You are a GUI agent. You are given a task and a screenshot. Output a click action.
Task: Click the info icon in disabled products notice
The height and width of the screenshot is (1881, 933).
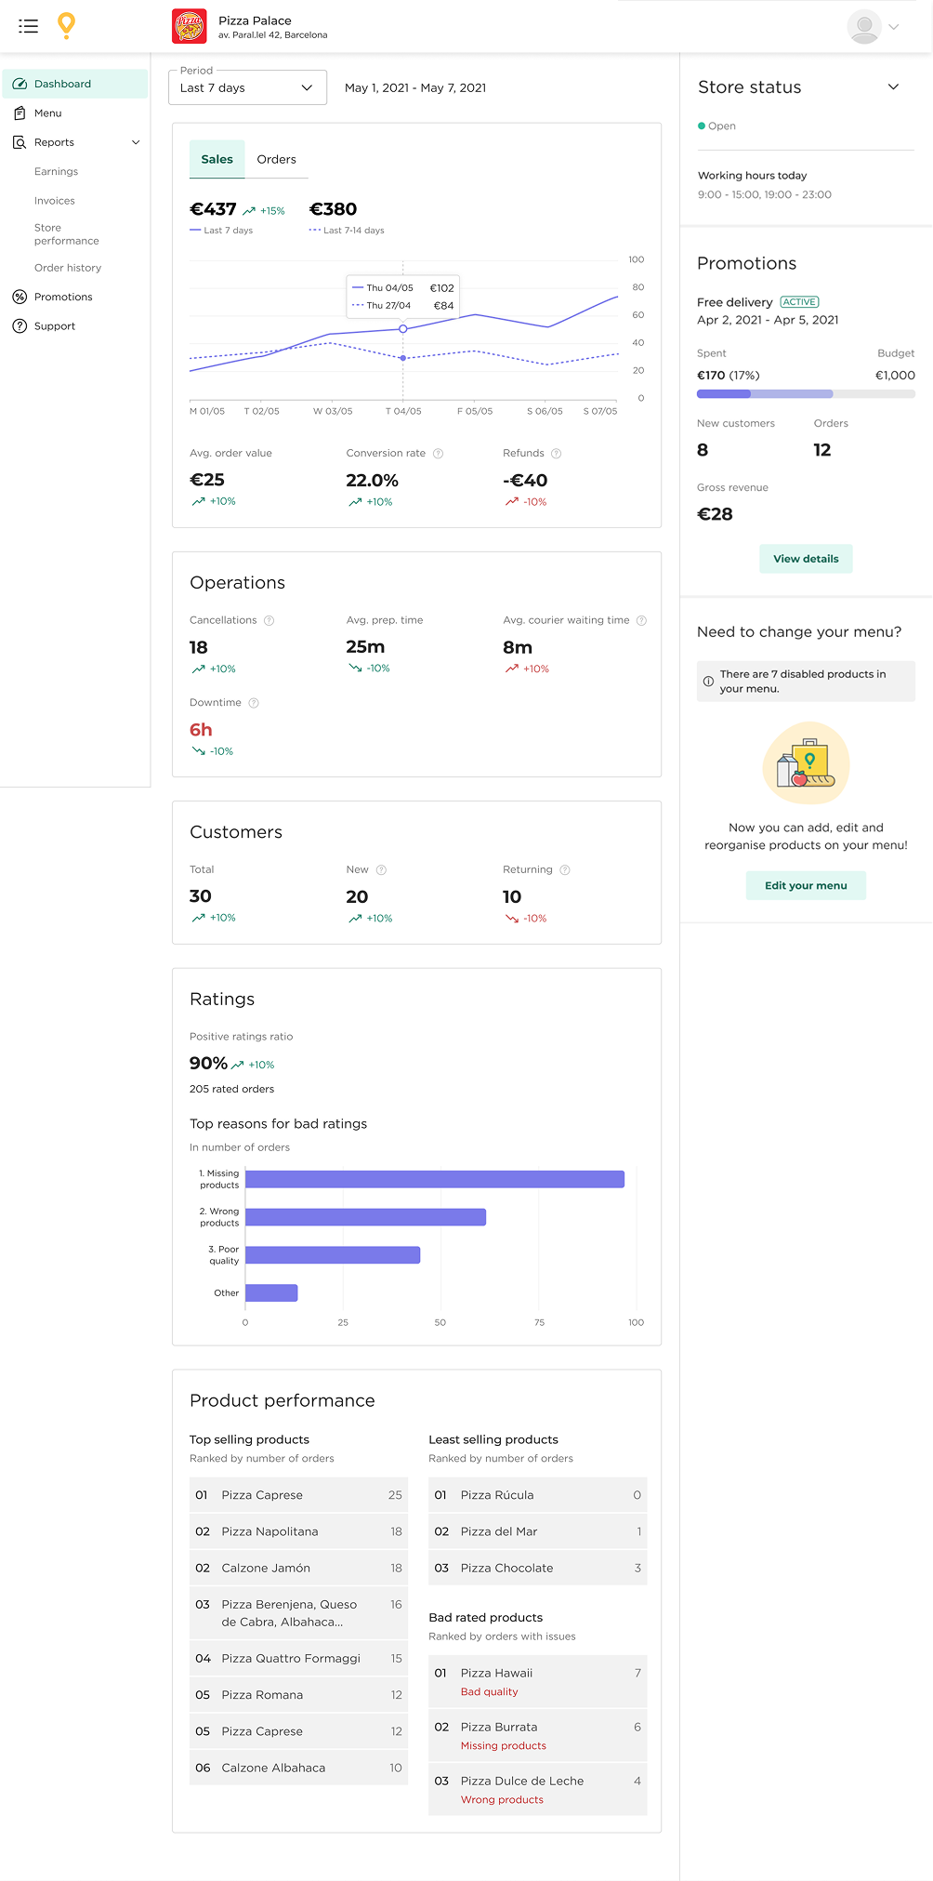pos(708,682)
